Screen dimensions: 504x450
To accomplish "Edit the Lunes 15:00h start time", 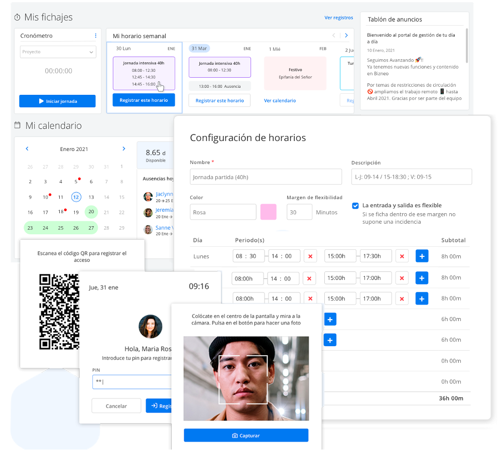I will tap(340, 256).
